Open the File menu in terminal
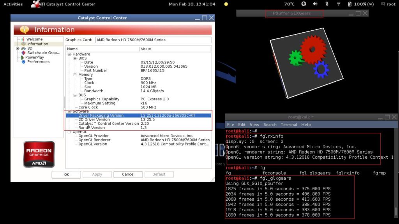This screenshot has height=224, width=399. 231,125
